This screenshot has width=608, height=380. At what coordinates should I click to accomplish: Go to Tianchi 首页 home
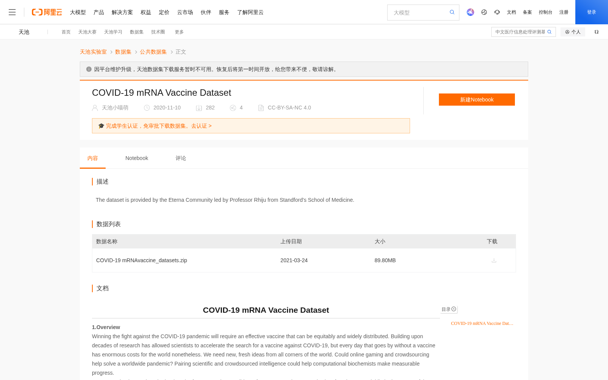tap(66, 32)
